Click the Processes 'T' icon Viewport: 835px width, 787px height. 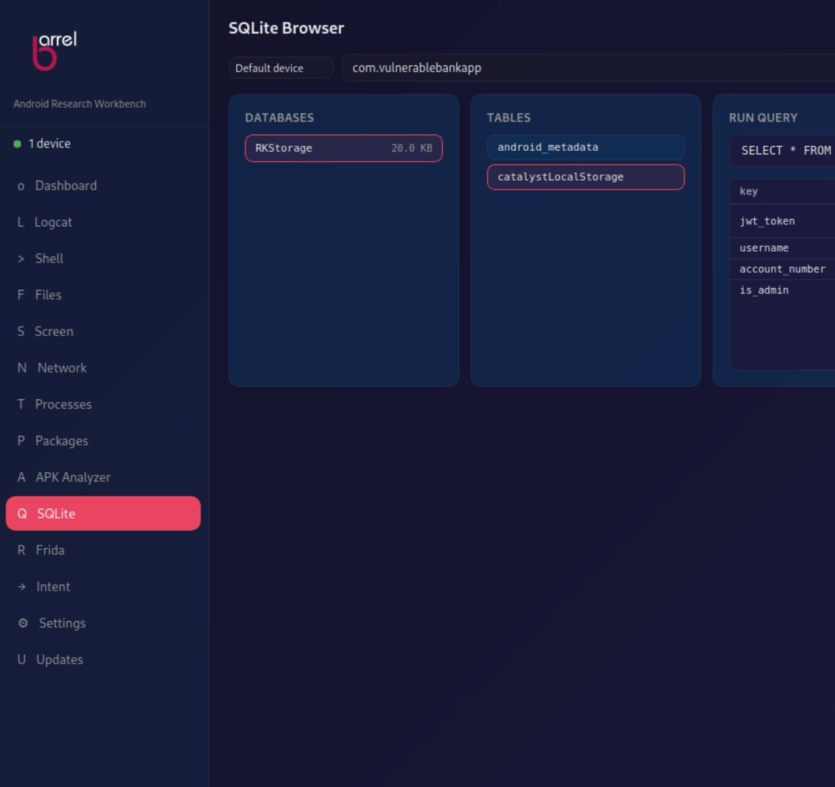(21, 404)
